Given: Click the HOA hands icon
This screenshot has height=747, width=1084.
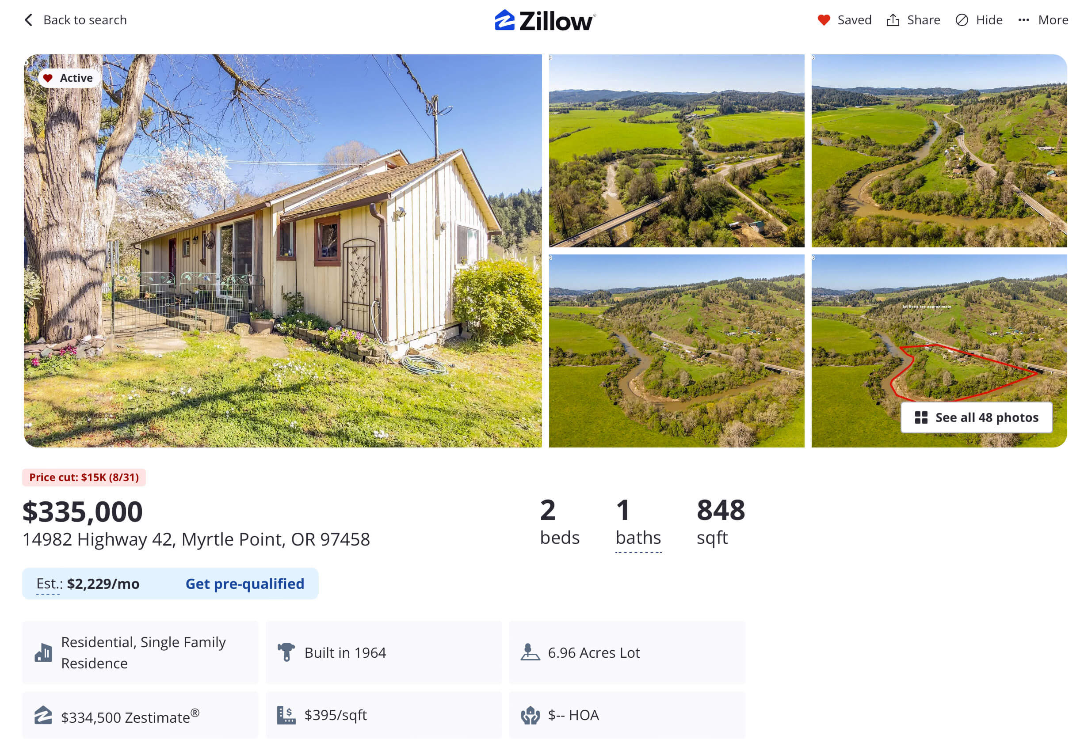Looking at the screenshot, I should click(530, 715).
